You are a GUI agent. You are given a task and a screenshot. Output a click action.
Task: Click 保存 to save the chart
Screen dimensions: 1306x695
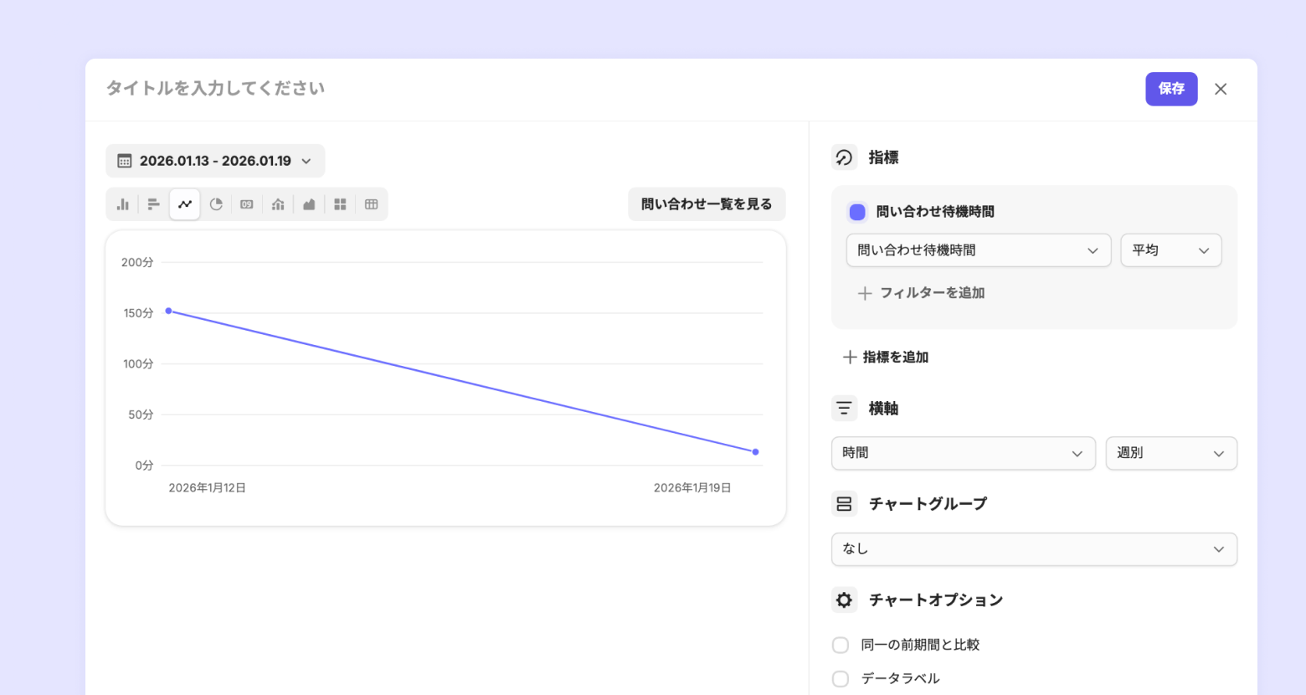[1171, 89]
